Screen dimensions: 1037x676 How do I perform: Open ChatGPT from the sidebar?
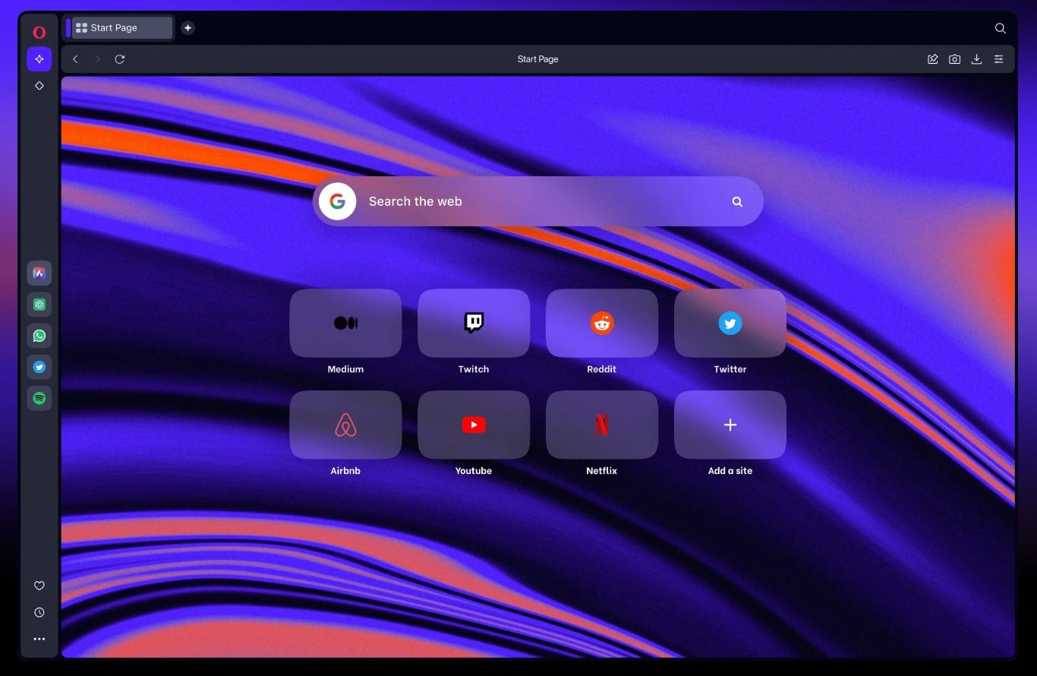point(39,305)
